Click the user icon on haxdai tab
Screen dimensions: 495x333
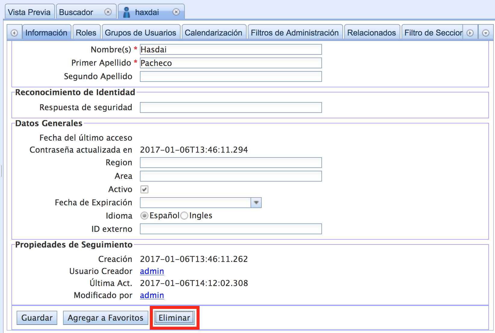point(127,12)
